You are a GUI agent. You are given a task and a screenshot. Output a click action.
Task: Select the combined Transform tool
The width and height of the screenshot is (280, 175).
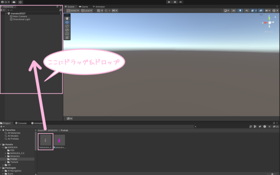click(67, 38)
